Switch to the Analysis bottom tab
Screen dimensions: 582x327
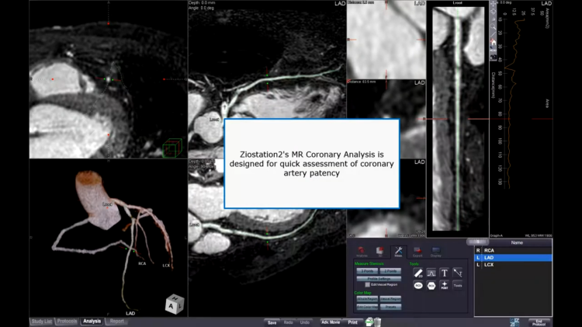(92, 322)
